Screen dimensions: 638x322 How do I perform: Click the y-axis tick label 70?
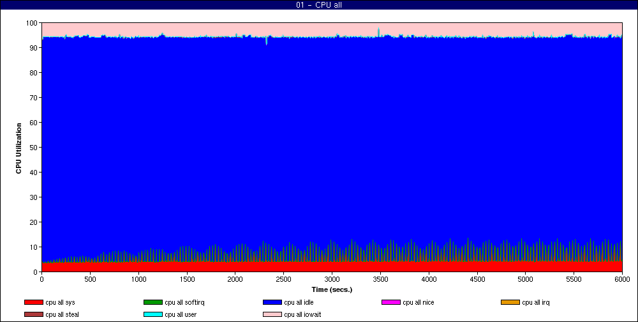point(34,98)
